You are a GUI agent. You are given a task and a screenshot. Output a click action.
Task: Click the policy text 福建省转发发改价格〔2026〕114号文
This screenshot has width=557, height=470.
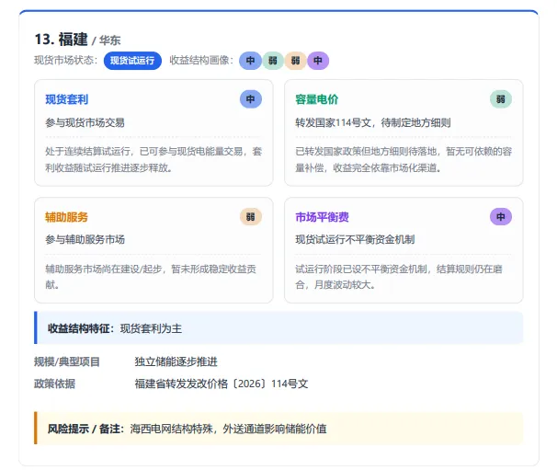(222, 384)
